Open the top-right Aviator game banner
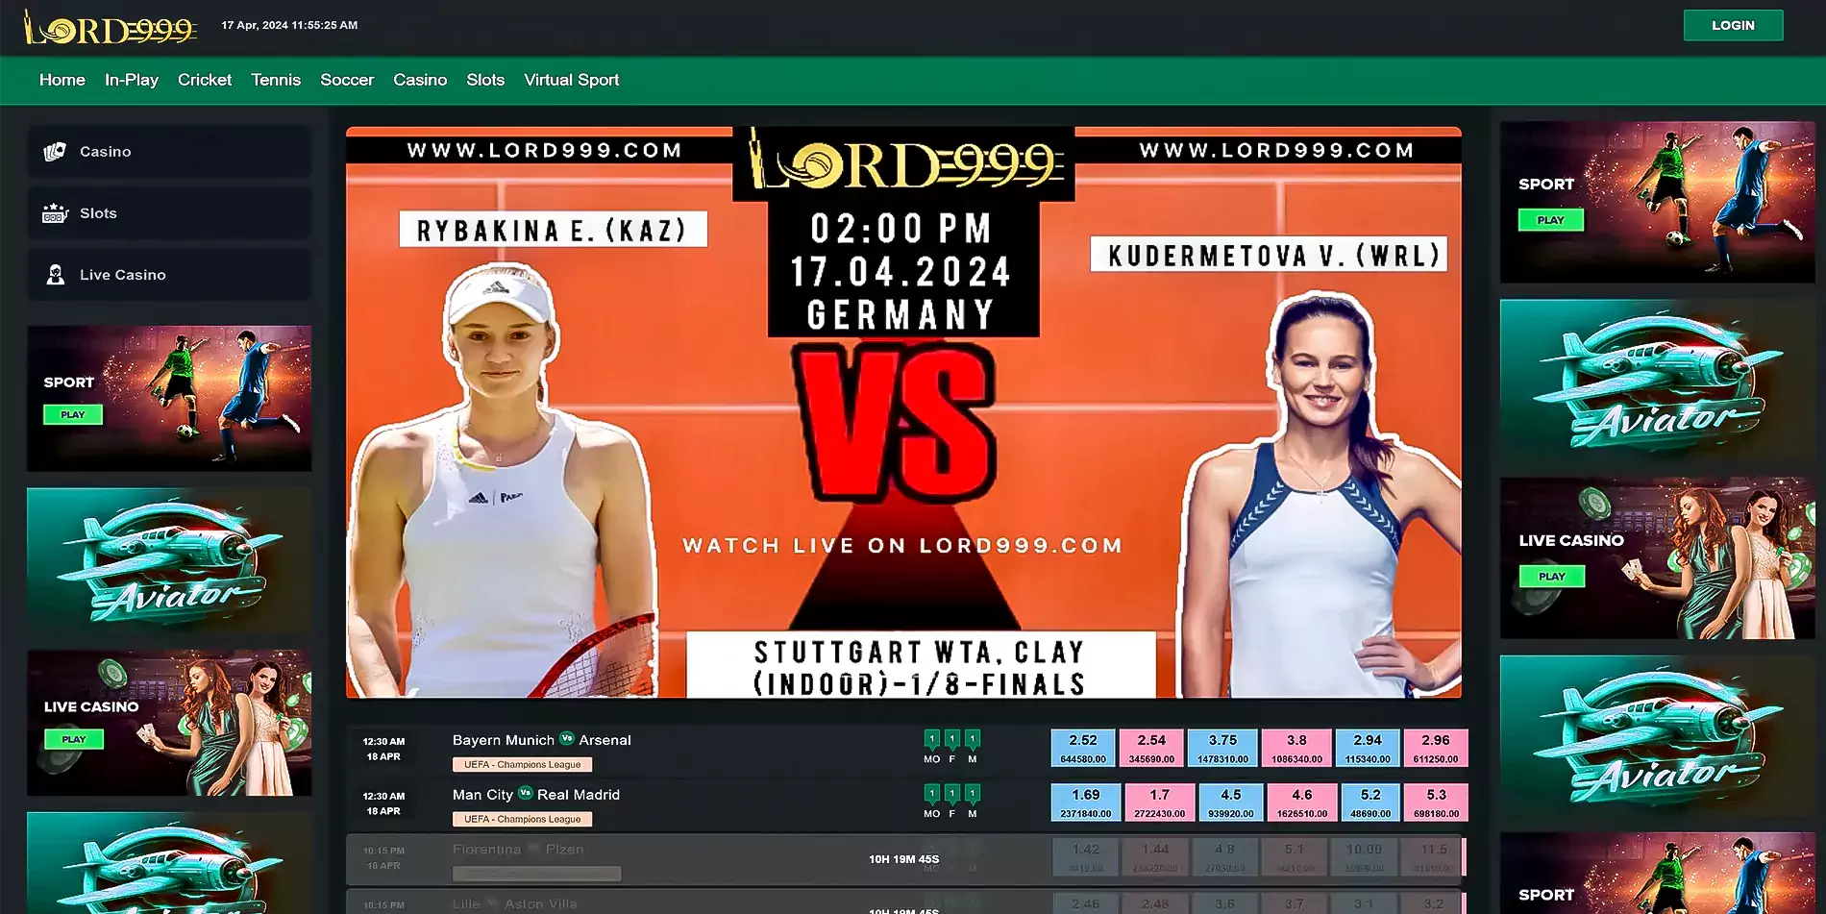This screenshot has width=1826, height=914. pyautogui.click(x=1657, y=380)
